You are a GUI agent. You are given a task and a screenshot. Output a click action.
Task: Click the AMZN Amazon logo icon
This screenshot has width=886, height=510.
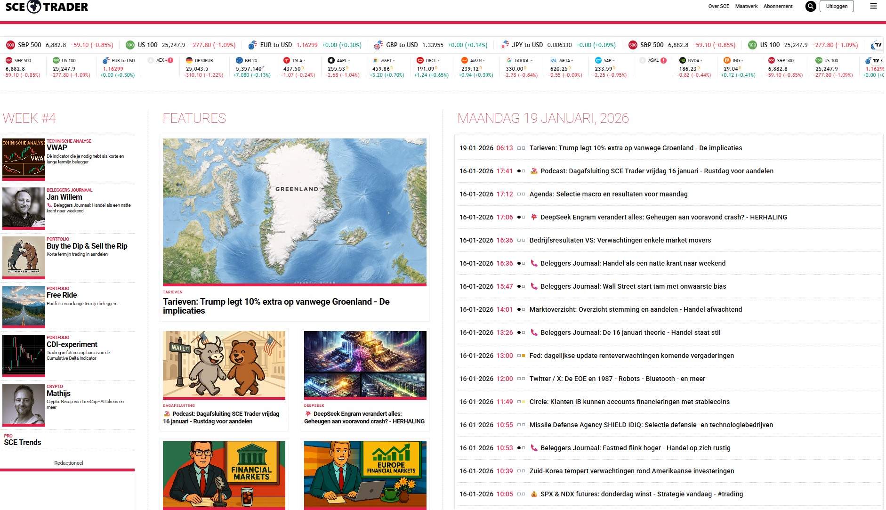(465, 60)
